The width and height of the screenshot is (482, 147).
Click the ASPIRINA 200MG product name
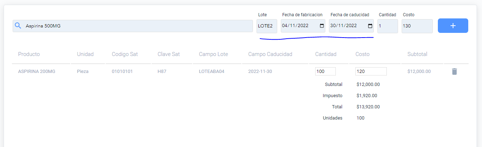pos(37,72)
